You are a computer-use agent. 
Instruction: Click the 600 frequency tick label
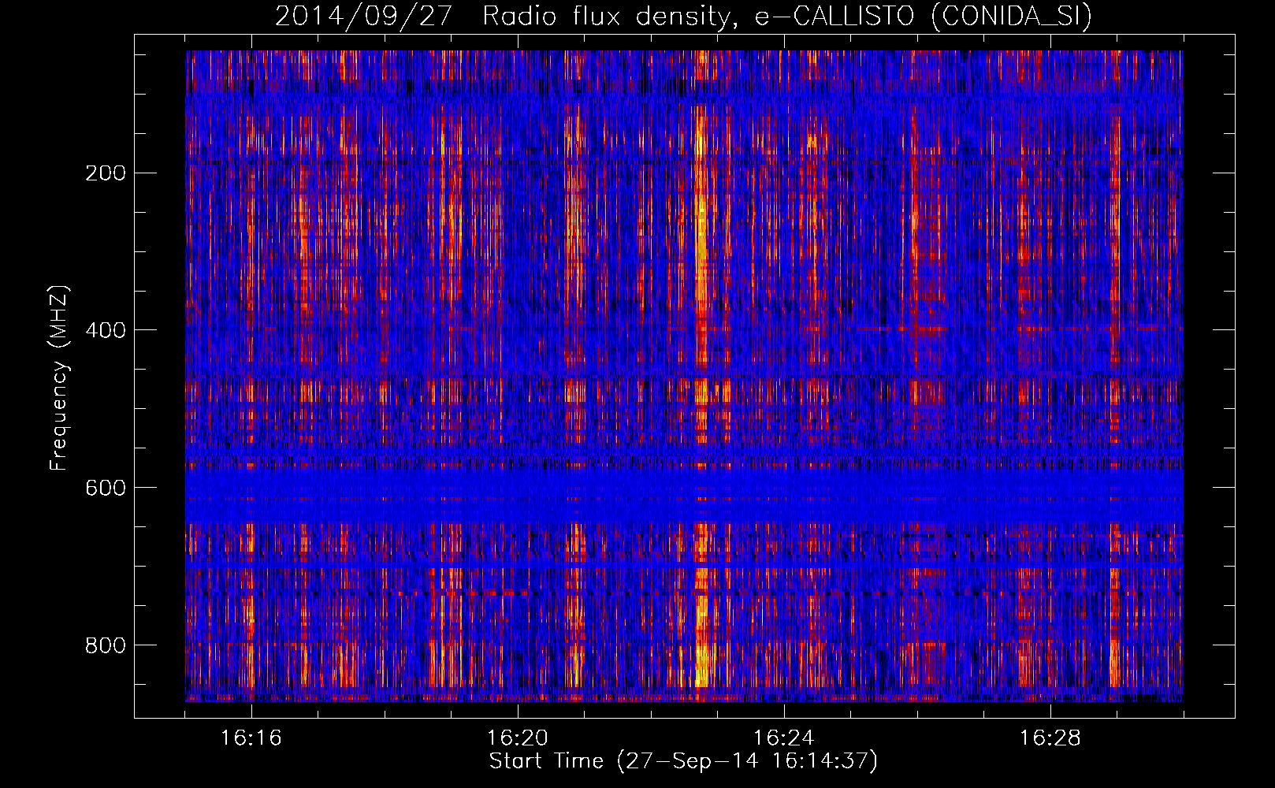[x=106, y=488]
